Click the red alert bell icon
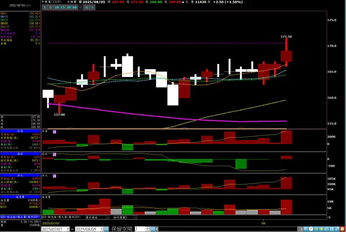Screen dimensions: 346x232 click(x=342, y=229)
